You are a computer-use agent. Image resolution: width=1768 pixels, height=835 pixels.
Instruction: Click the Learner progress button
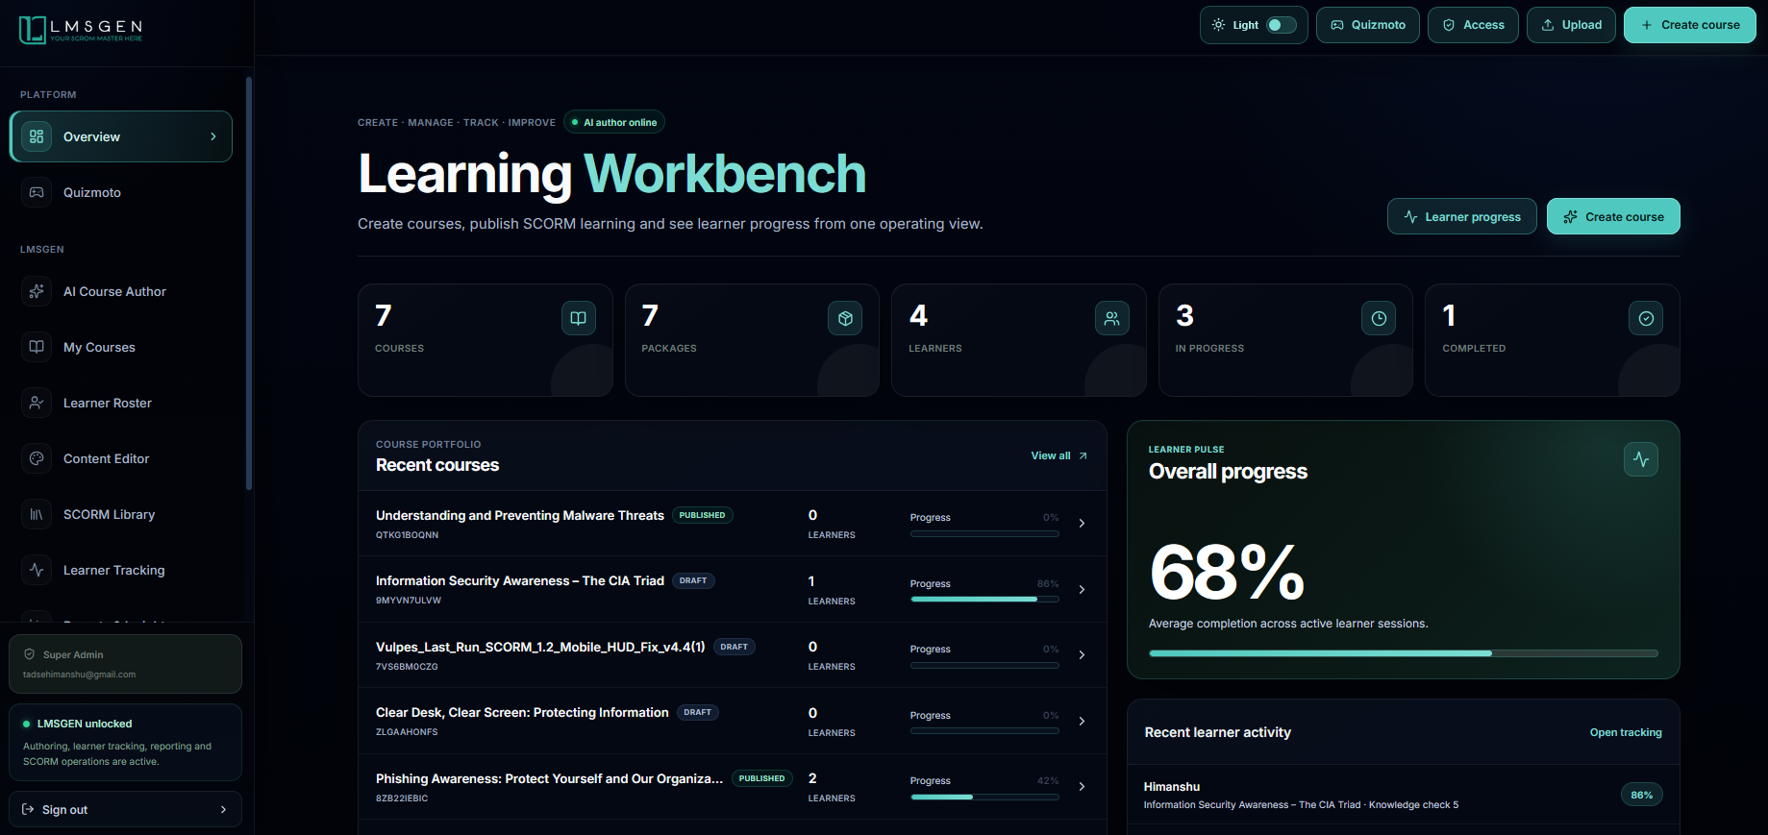1461,216
